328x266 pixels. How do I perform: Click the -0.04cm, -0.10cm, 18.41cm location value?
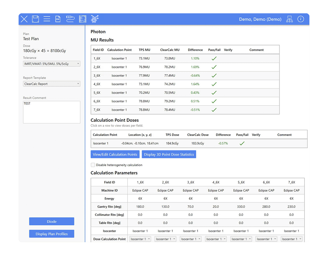pos(140,143)
